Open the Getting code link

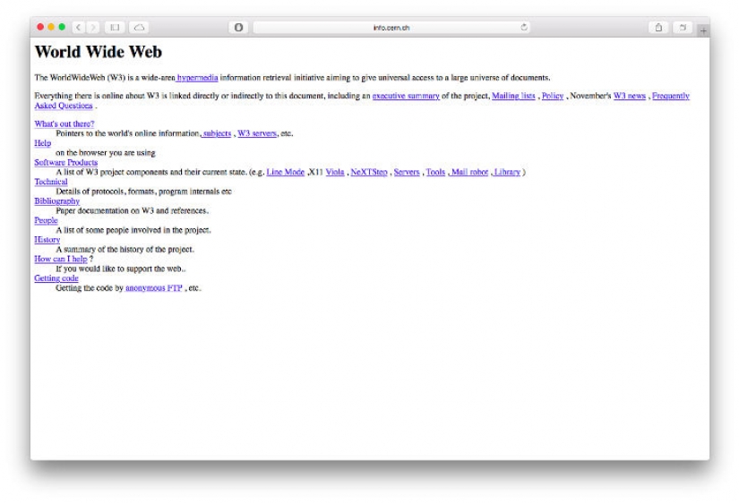[56, 278]
